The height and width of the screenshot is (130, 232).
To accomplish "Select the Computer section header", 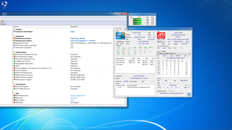I will (19, 29).
